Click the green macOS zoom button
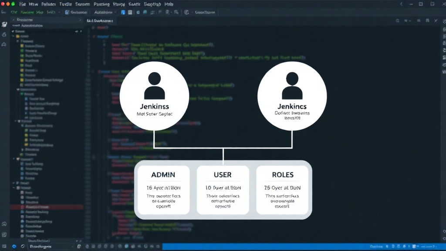This screenshot has width=446, height=251. pyautogui.click(x=13, y=4)
